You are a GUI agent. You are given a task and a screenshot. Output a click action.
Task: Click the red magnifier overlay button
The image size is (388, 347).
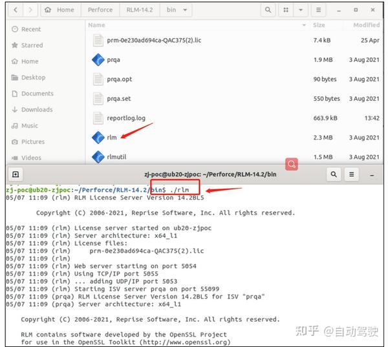(x=292, y=164)
